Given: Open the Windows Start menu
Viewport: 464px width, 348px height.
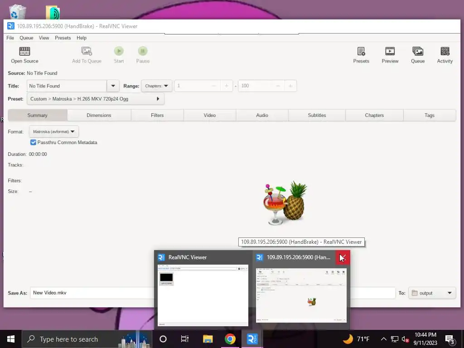Looking at the screenshot, I should 11,339.
